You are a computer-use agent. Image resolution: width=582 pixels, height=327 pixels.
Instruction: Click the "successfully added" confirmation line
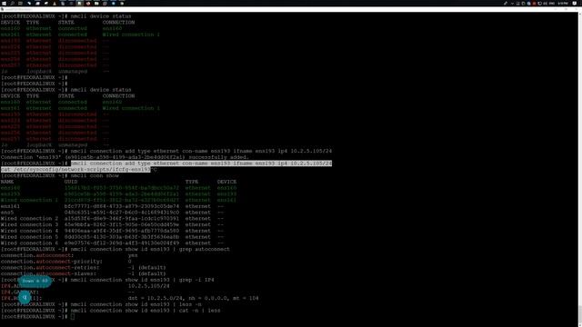tap(125, 157)
